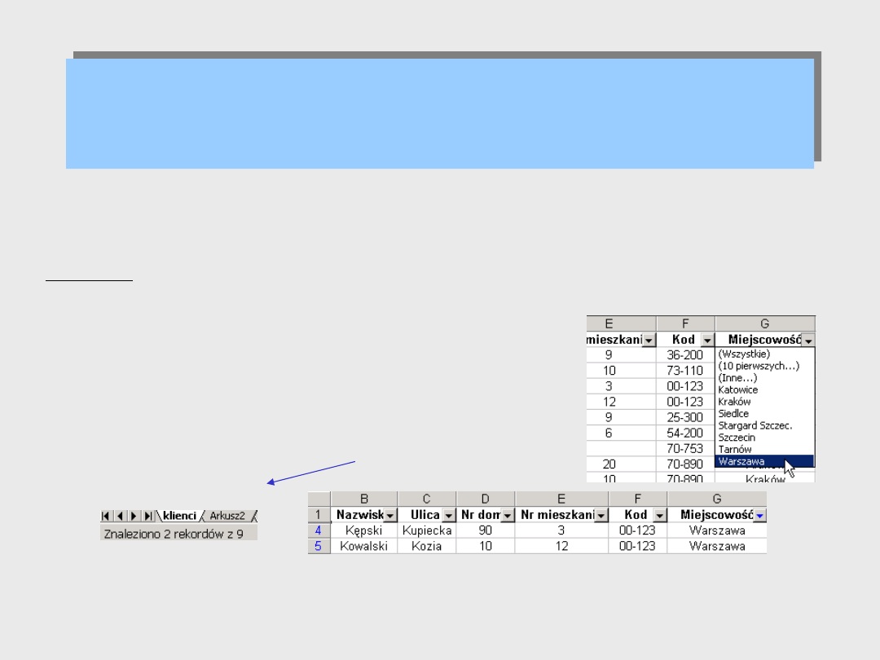Viewport: 880px width, 660px height.
Task: Choose (10 pierwszych…) filter option
Action: pyautogui.click(x=758, y=366)
